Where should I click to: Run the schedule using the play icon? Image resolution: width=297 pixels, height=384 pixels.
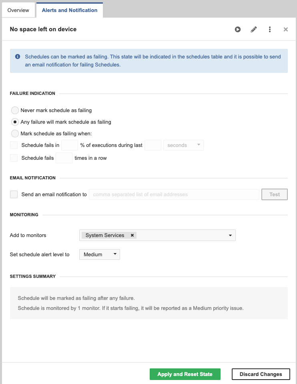click(x=238, y=29)
